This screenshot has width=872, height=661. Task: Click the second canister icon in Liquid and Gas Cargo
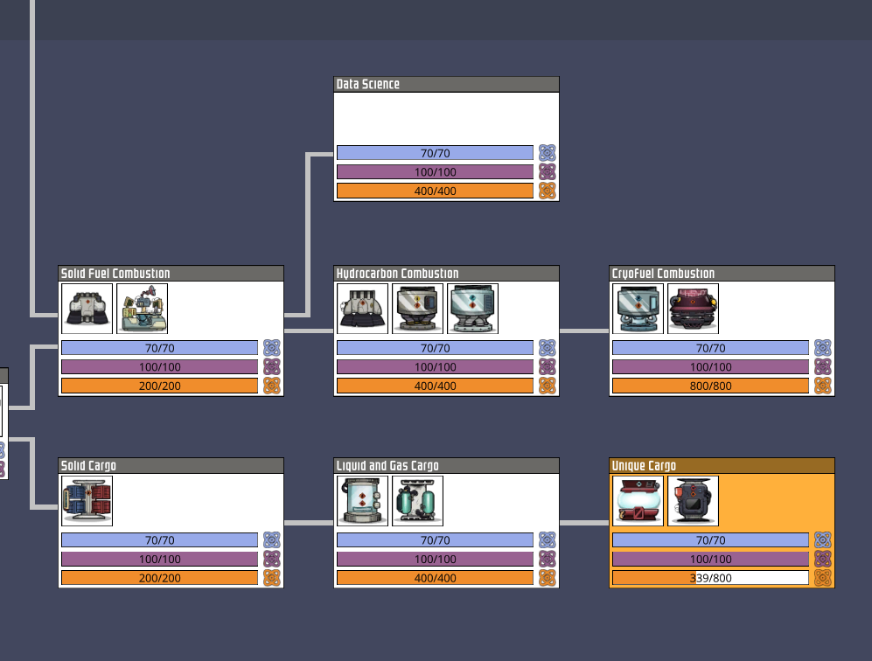tap(418, 501)
